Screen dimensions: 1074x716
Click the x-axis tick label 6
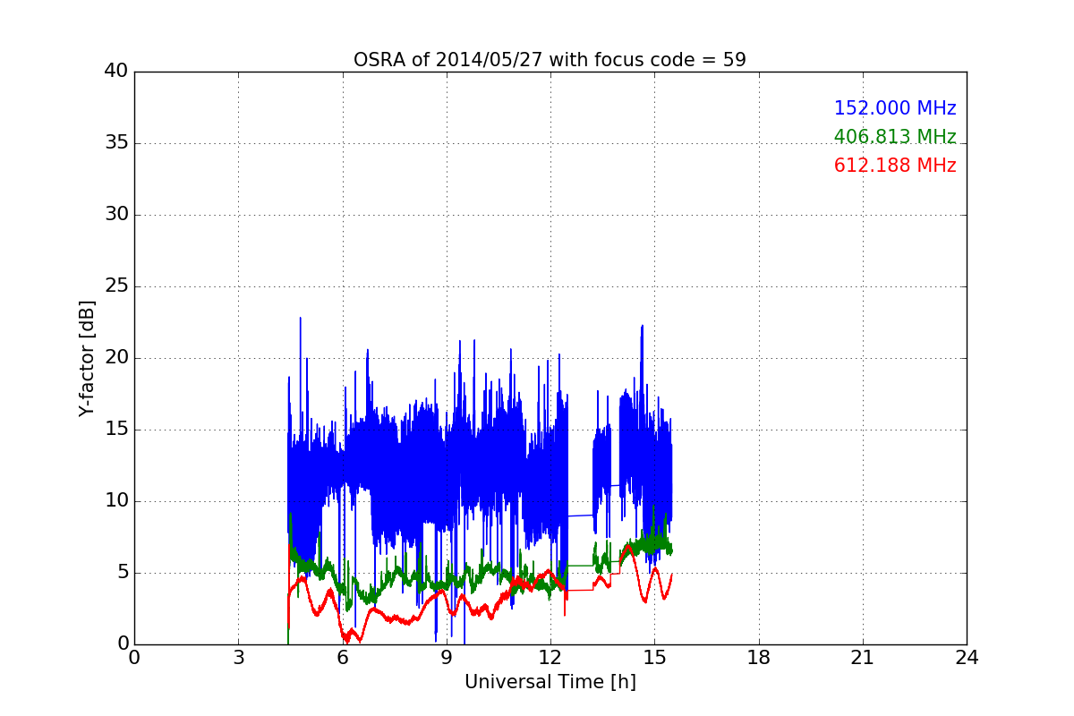tap(342, 658)
